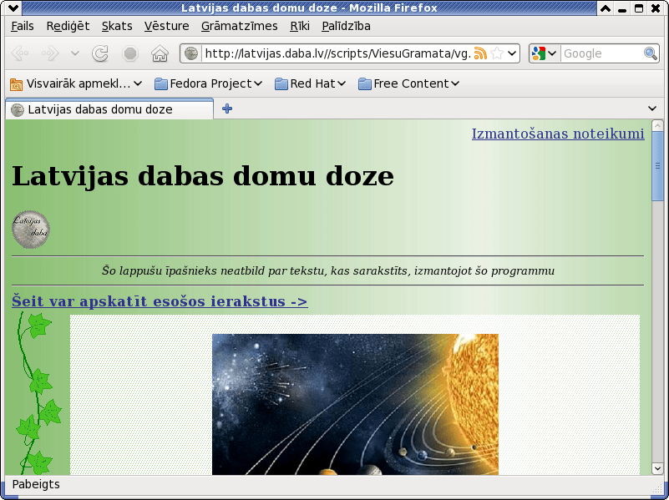The width and height of the screenshot is (669, 500).
Task: Reload the current page
Action: 100,53
